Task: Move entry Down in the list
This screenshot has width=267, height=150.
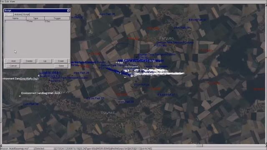Action: tap(61, 61)
